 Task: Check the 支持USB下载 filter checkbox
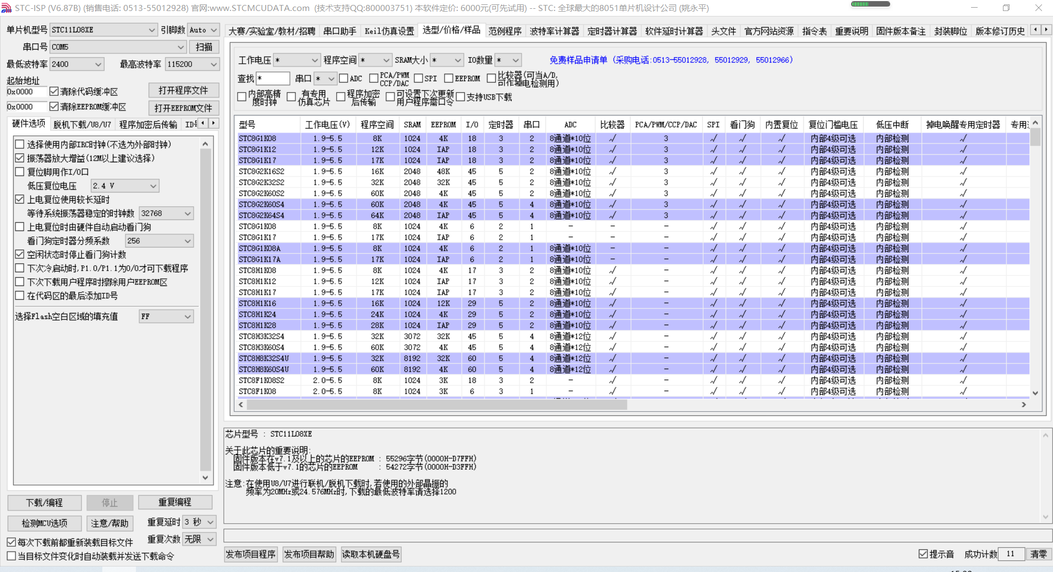461,97
